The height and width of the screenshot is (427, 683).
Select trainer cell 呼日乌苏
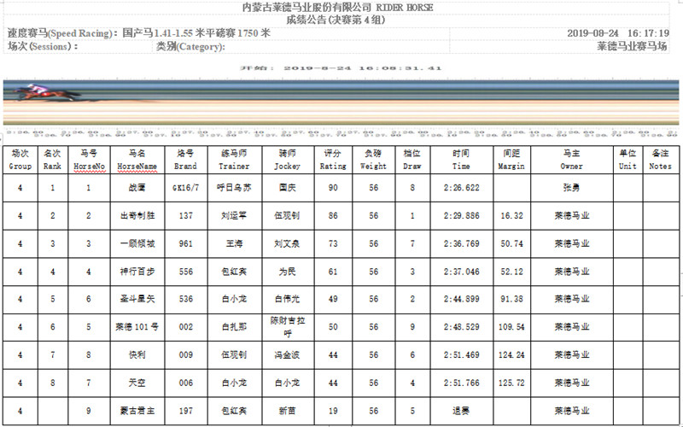click(234, 188)
